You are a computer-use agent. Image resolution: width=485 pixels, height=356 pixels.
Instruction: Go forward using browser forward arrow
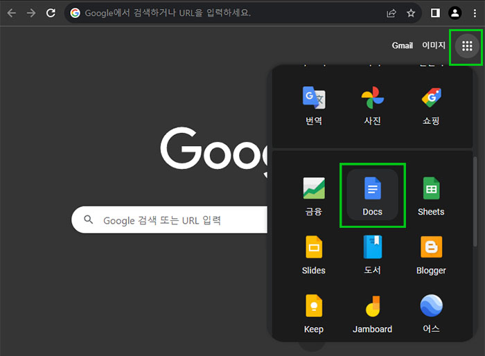31,13
